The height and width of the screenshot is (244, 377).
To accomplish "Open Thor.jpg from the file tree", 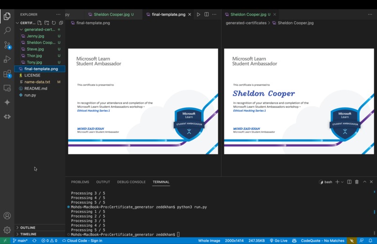I will (40, 56).
